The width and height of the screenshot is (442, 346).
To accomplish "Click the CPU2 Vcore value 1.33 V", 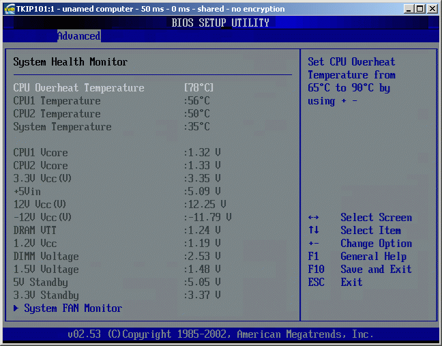I will tap(202, 166).
